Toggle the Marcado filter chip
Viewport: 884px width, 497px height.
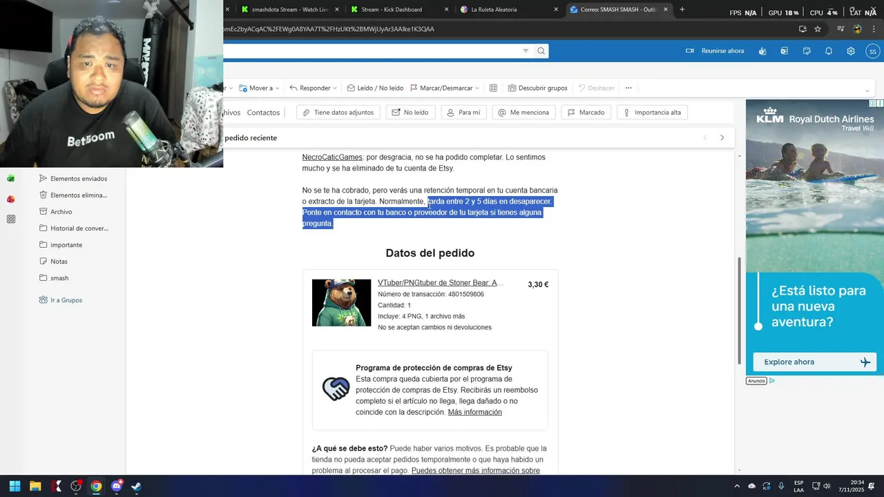586,113
